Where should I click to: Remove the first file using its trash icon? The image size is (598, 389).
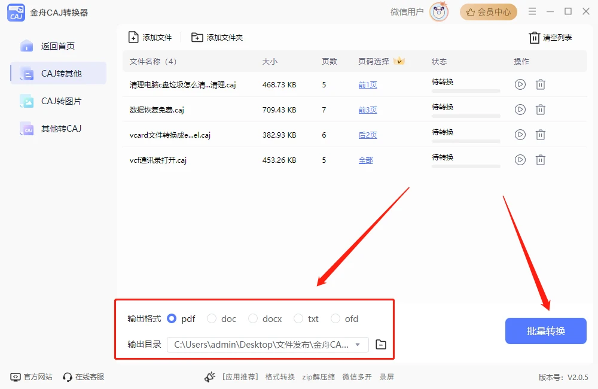coord(541,84)
